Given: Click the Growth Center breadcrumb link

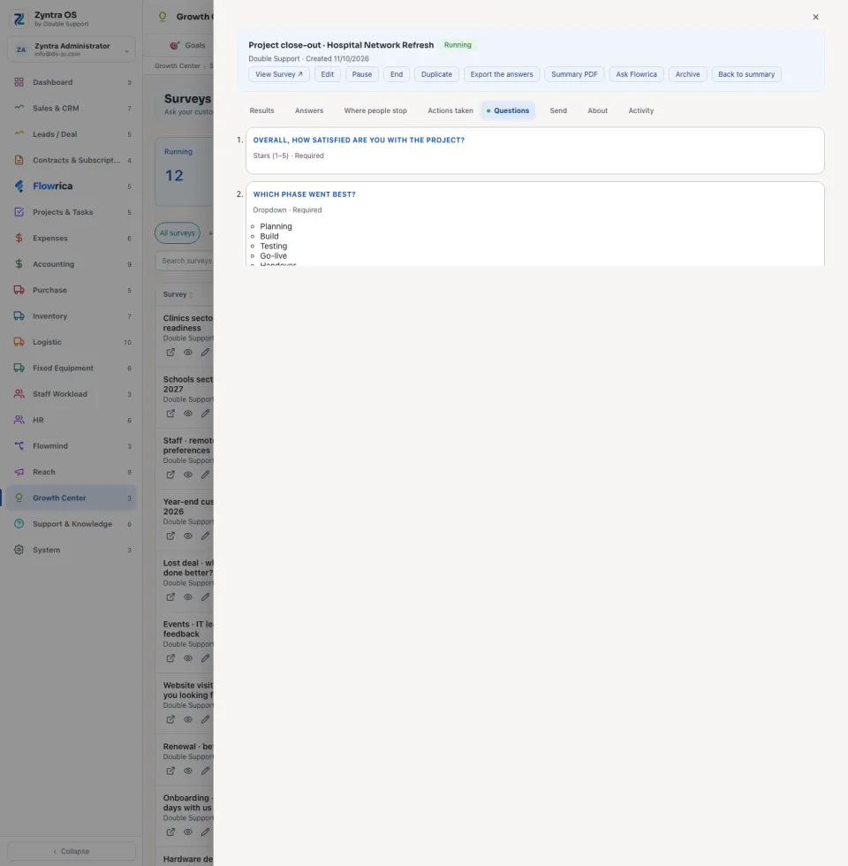Looking at the screenshot, I should click(x=178, y=65).
